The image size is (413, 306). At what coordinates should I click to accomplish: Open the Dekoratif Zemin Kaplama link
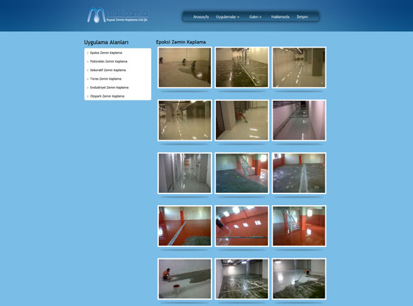click(108, 70)
